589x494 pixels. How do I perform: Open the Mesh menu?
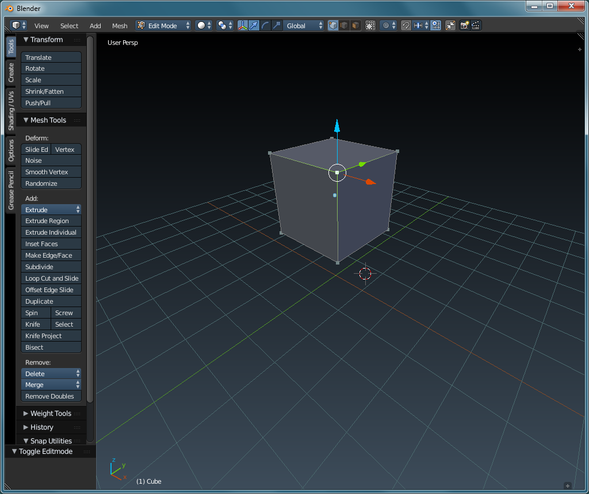(x=120, y=26)
